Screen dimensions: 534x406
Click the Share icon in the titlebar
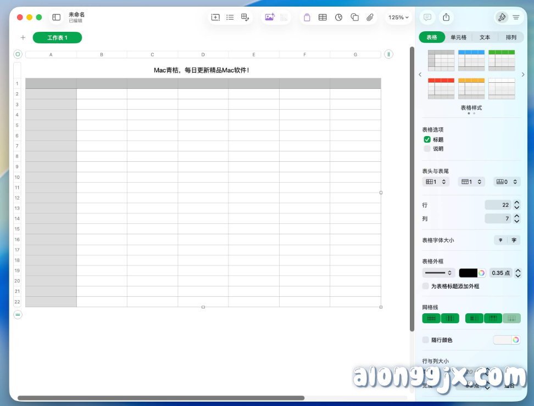pyautogui.click(x=446, y=17)
